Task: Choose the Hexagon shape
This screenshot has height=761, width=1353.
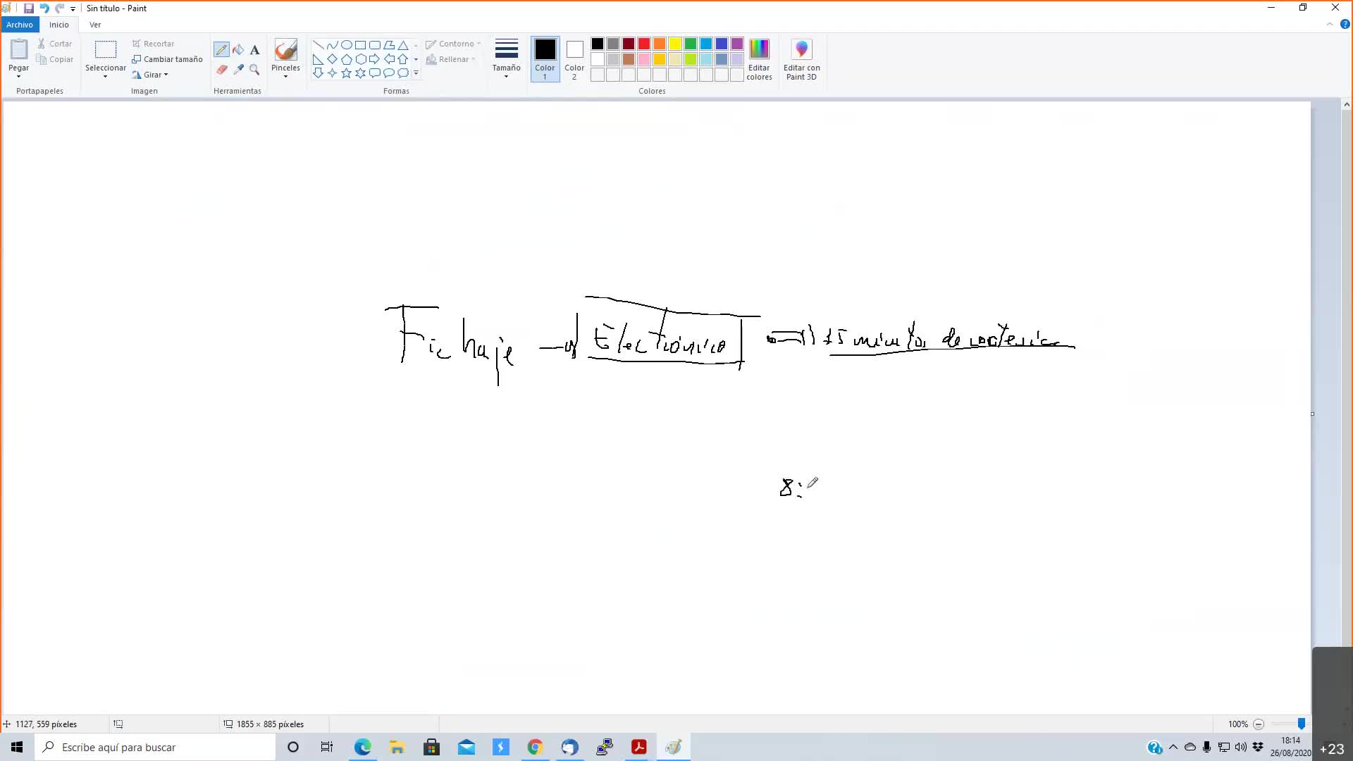Action: pos(360,59)
